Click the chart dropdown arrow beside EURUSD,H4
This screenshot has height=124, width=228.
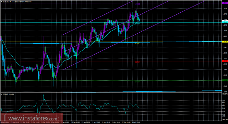(1, 2)
